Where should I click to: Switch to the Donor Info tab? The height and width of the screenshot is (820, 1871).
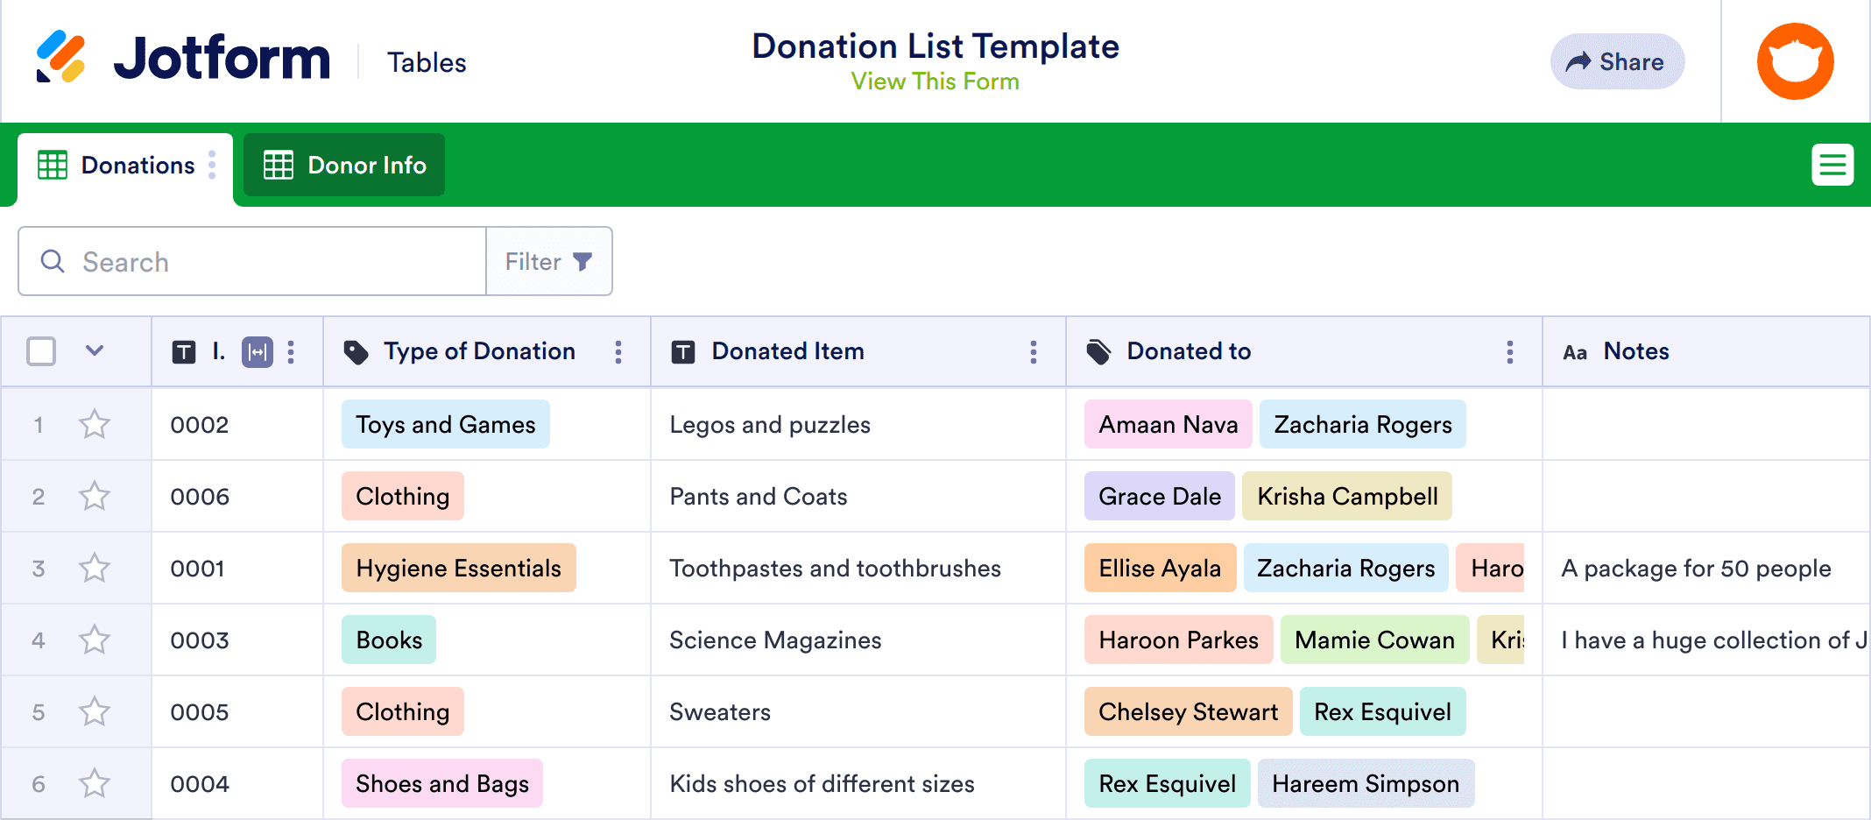point(344,165)
